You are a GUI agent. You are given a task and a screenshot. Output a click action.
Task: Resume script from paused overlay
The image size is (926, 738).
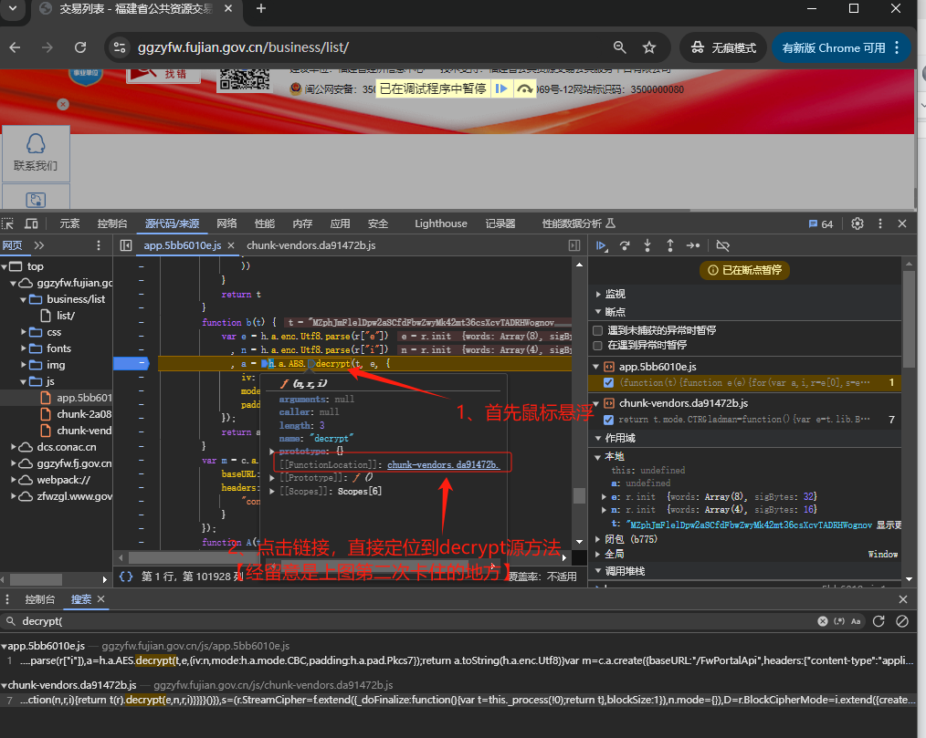pyautogui.click(x=501, y=88)
